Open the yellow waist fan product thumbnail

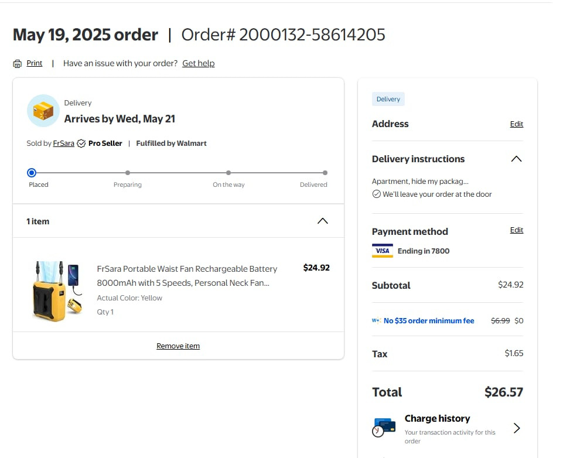pos(57,291)
